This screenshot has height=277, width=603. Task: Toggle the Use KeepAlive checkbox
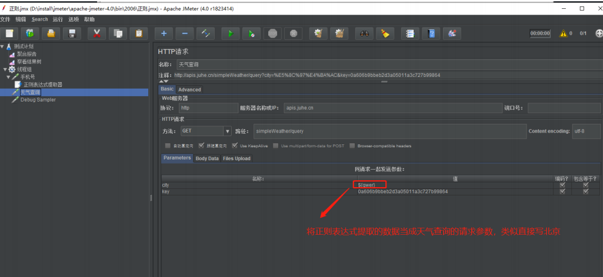pyautogui.click(x=235, y=146)
